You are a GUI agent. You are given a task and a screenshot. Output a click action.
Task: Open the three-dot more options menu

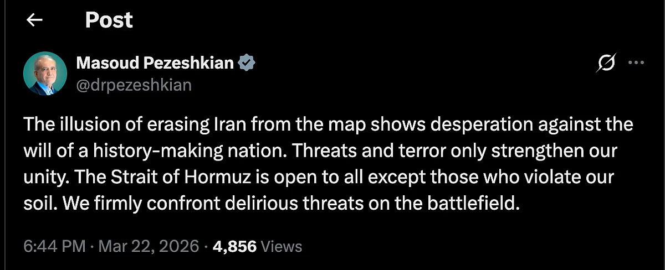[635, 63]
